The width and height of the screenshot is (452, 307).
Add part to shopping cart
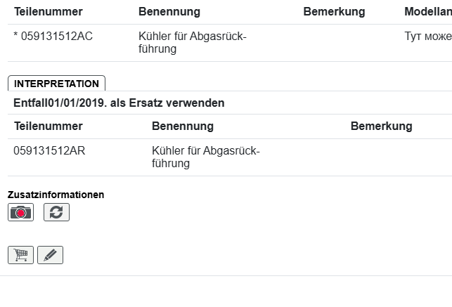(20, 255)
